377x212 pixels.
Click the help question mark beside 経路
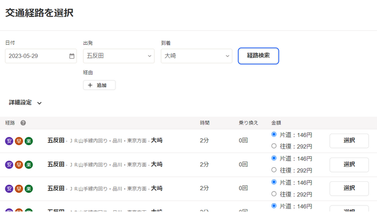23,123
